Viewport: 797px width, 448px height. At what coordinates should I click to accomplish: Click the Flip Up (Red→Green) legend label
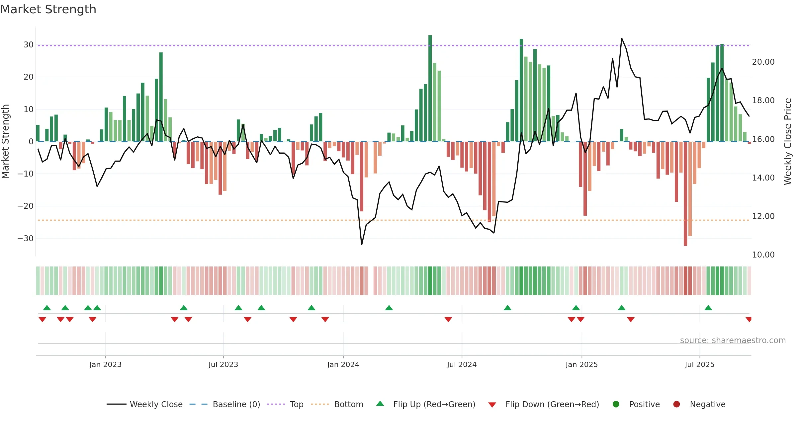(434, 404)
